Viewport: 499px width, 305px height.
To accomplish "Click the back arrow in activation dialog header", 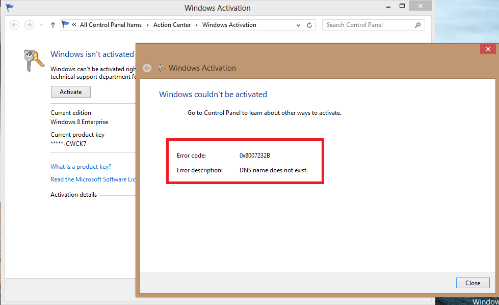I will click(x=147, y=68).
